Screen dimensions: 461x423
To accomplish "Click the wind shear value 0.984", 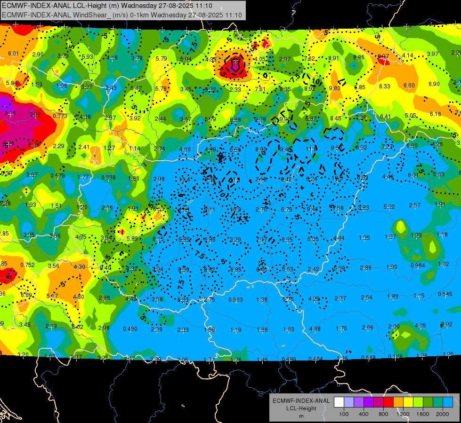I will (x=418, y=266).
